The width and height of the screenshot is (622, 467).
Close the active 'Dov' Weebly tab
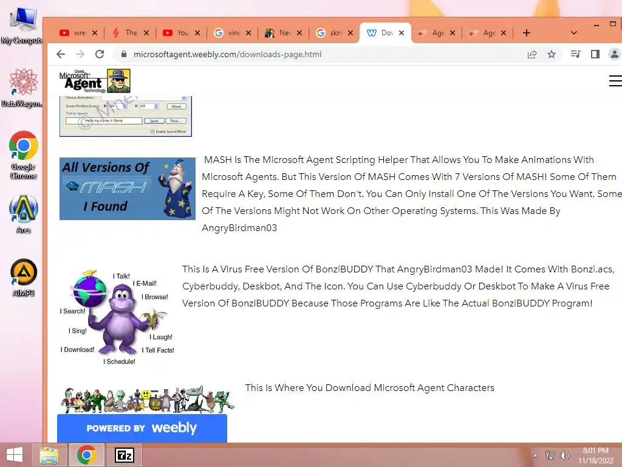click(x=402, y=33)
